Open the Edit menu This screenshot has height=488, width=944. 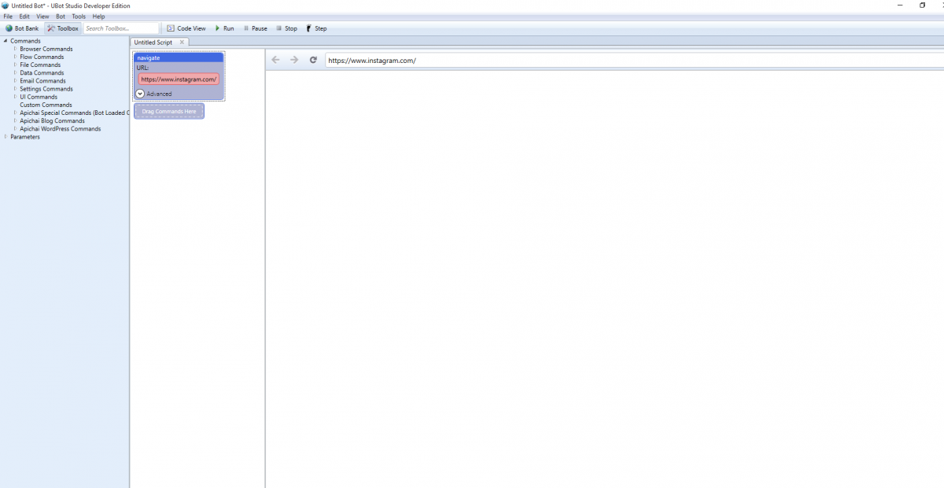(24, 17)
